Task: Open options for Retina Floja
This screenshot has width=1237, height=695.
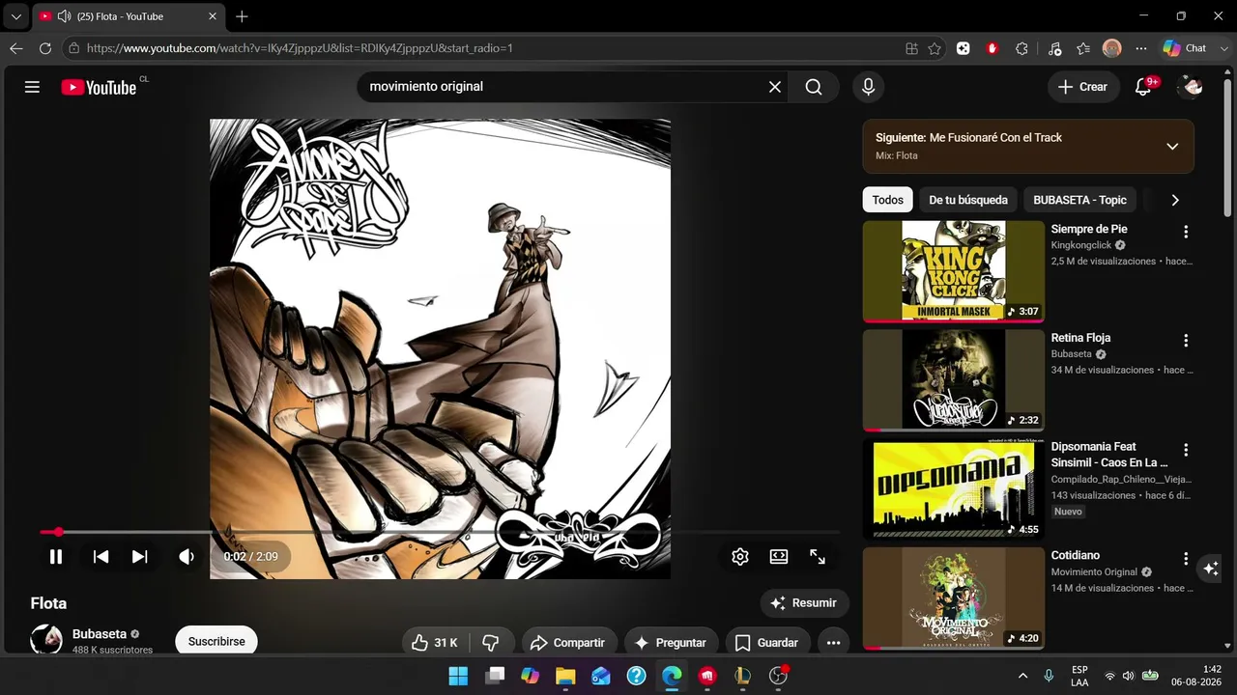Action: point(1186,341)
